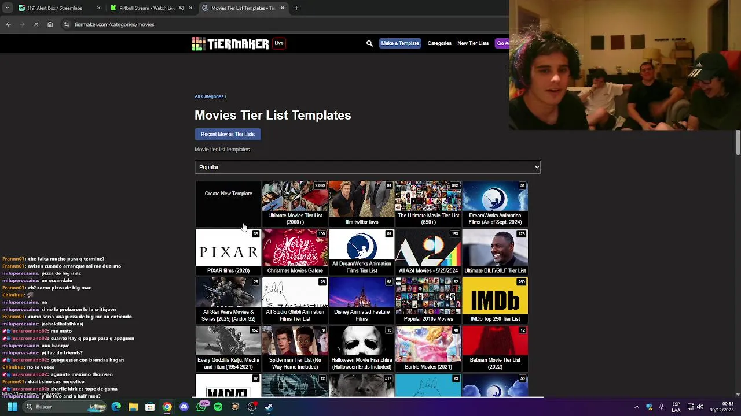Open Every Godzilla Kaiju, Mecha and Titan template
This screenshot has width=741, height=416.
[x=228, y=348]
